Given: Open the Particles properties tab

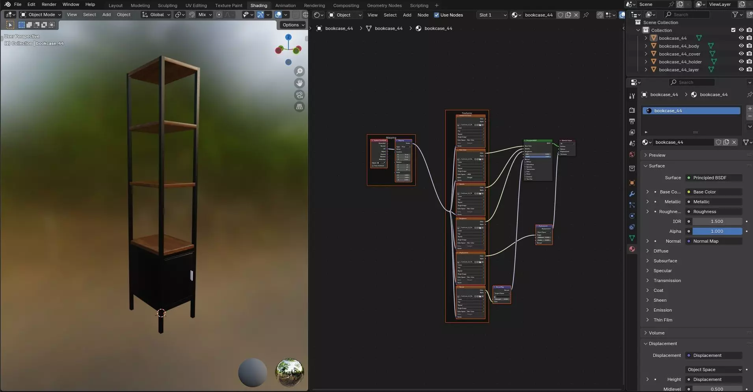Looking at the screenshot, I should click(x=632, y=205).
